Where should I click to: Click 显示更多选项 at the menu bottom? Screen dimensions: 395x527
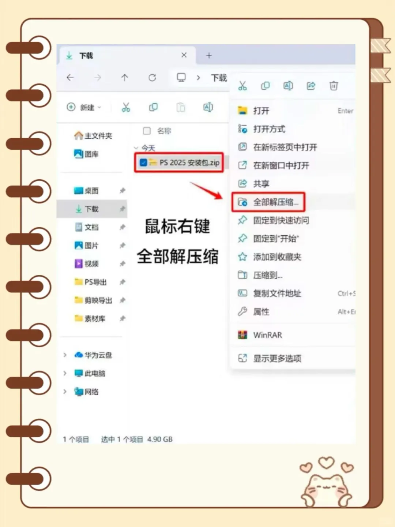pos(277,358)
